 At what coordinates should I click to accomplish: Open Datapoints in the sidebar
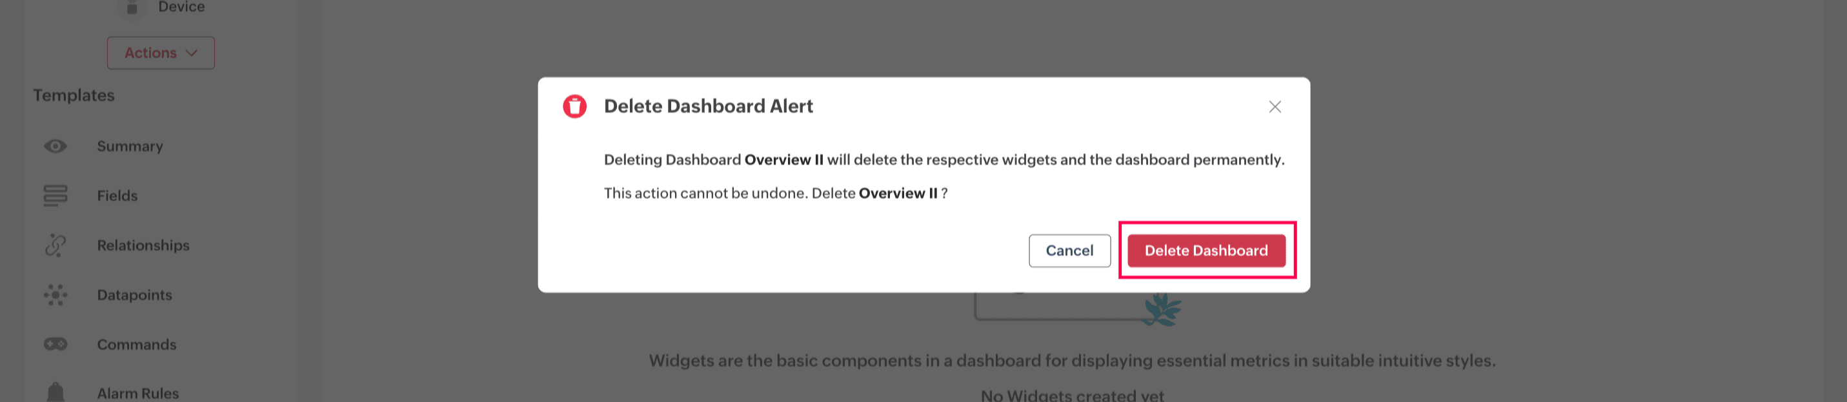pos(134,294)
